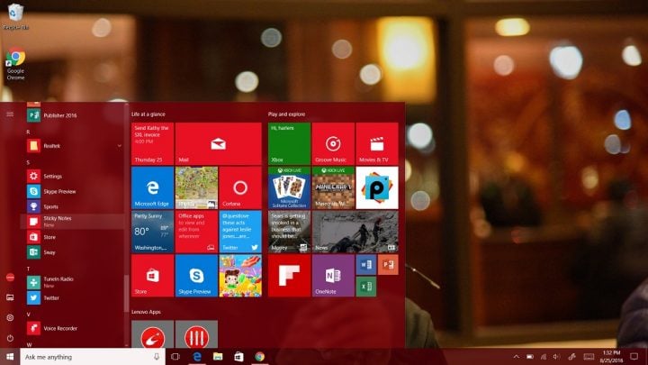Click the letter R group header
Screen dimensions: 648x365
pos(28,132)
